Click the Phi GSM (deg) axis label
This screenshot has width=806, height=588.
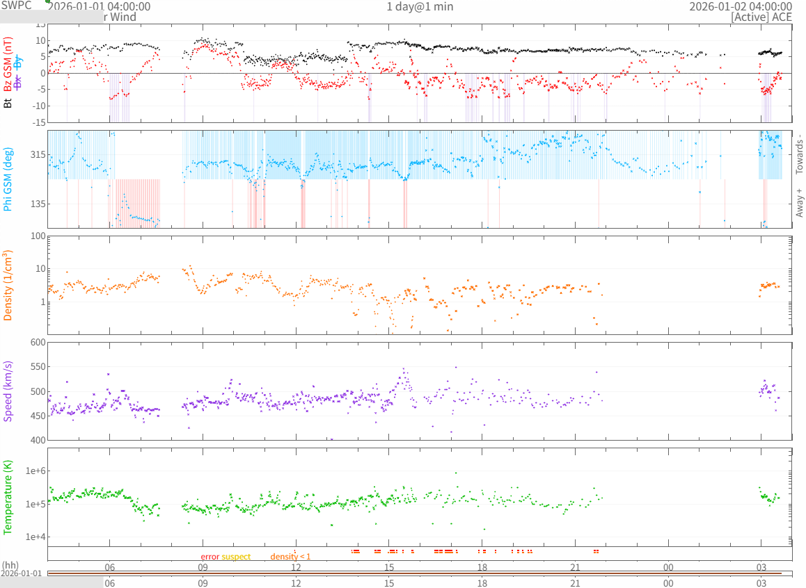pyautogui.click(x=8, y=179)
